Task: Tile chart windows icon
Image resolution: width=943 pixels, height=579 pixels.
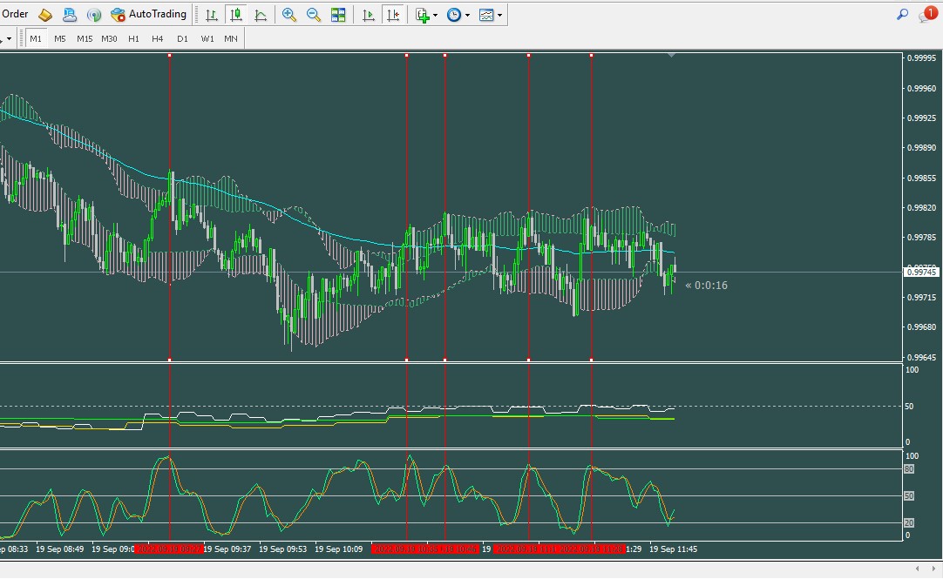Action: click(x=338, y=15)
